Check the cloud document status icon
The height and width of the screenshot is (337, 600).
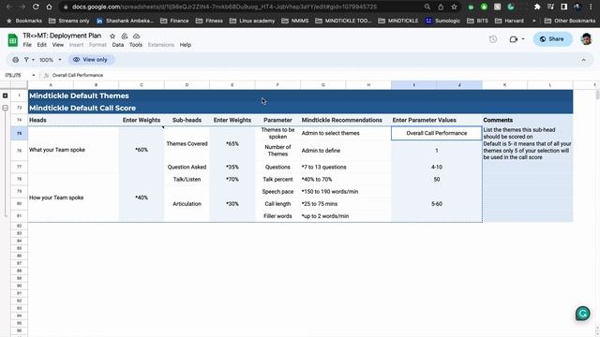136,36
